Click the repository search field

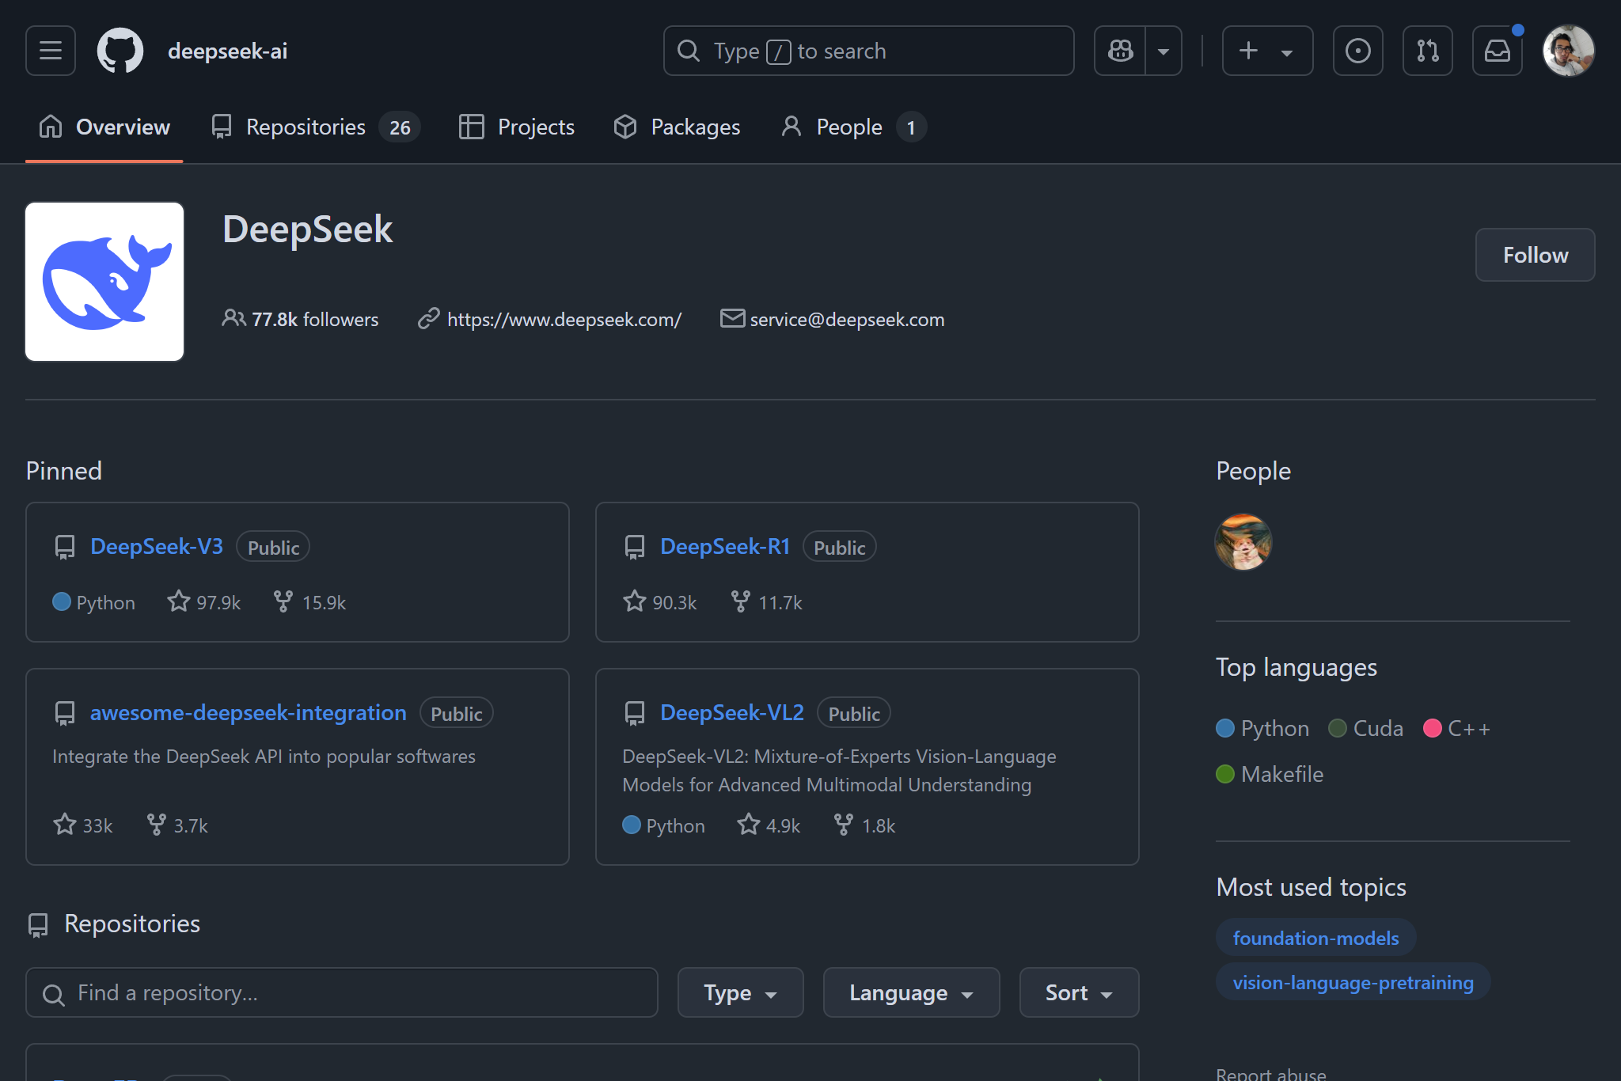[340, 992]
